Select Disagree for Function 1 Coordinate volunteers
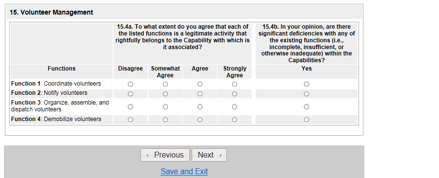 coord(130,84)
